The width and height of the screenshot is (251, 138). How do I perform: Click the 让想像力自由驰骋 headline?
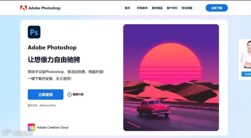tap(54, 60)
